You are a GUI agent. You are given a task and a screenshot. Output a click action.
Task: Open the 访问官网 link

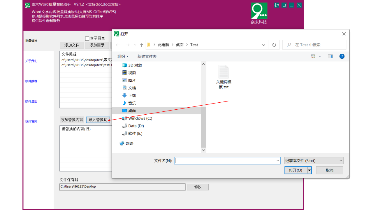pos(31,121)
